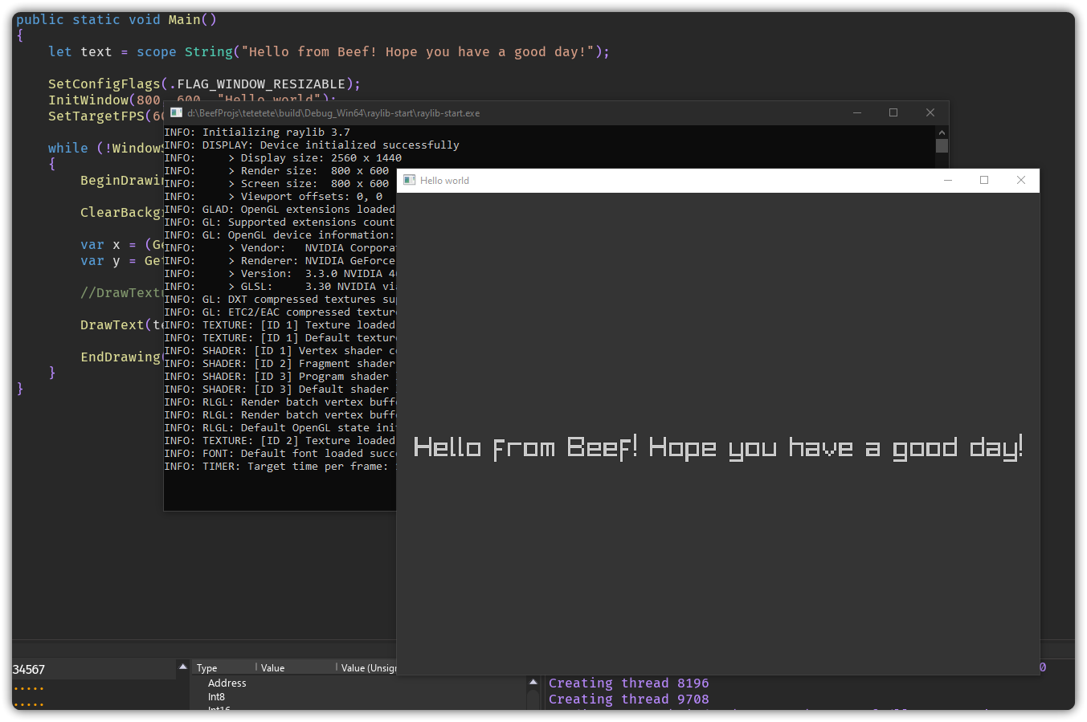The height and width of the screenshot is (722, 1087).
Task: Minimize the raylib-start.exe console window
Action: (x=857, y=112)
